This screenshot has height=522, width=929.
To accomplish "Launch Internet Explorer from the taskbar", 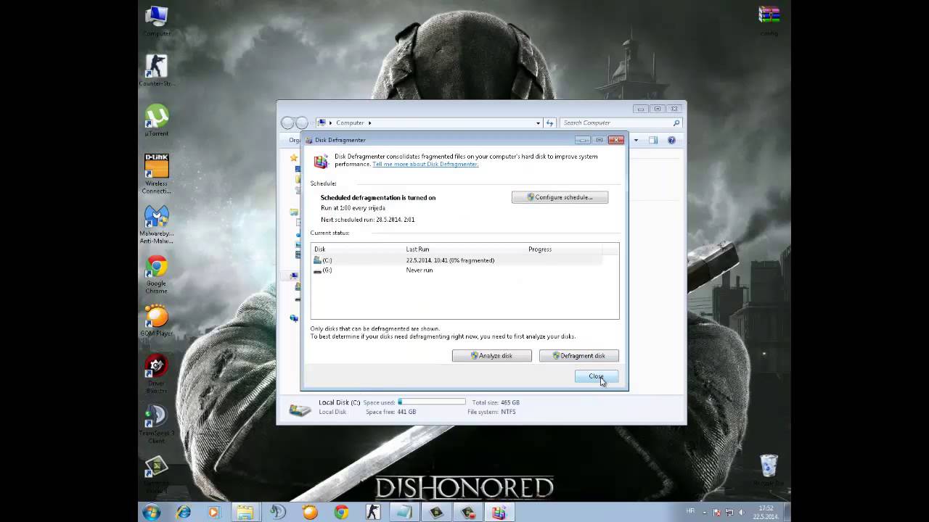I will [x=184, y=513].
